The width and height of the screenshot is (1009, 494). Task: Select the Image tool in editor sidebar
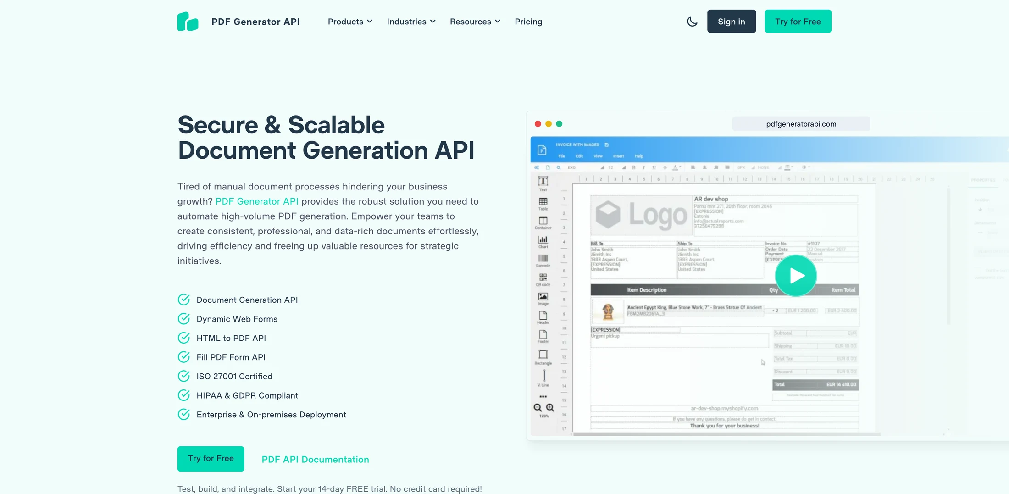(x=543, y=299)
